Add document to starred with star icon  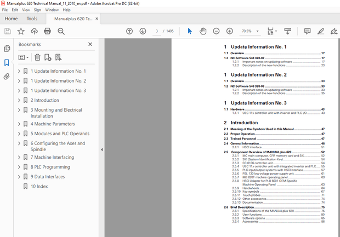click(x=21, y=31)
